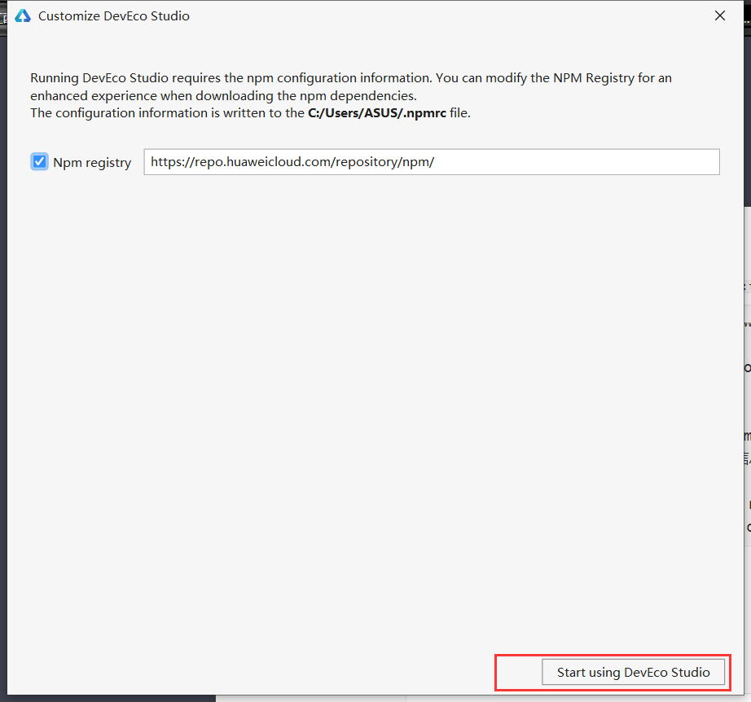Close the Customize DevEco Studio dialog
The height and width of the screenshot is (702, 751).
pos(719,15)
